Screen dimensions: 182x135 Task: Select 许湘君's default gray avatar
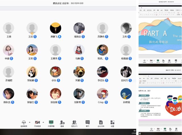pyautogui.click(x=9, y=72)
